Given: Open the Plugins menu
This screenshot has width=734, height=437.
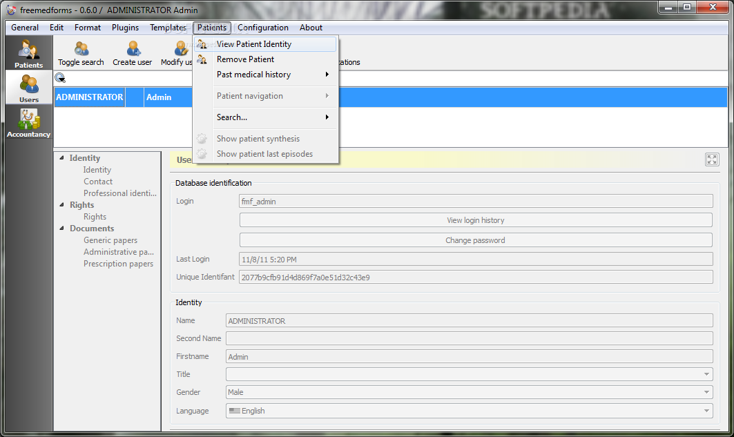Looking at the screenshot, I should (125, 28).
